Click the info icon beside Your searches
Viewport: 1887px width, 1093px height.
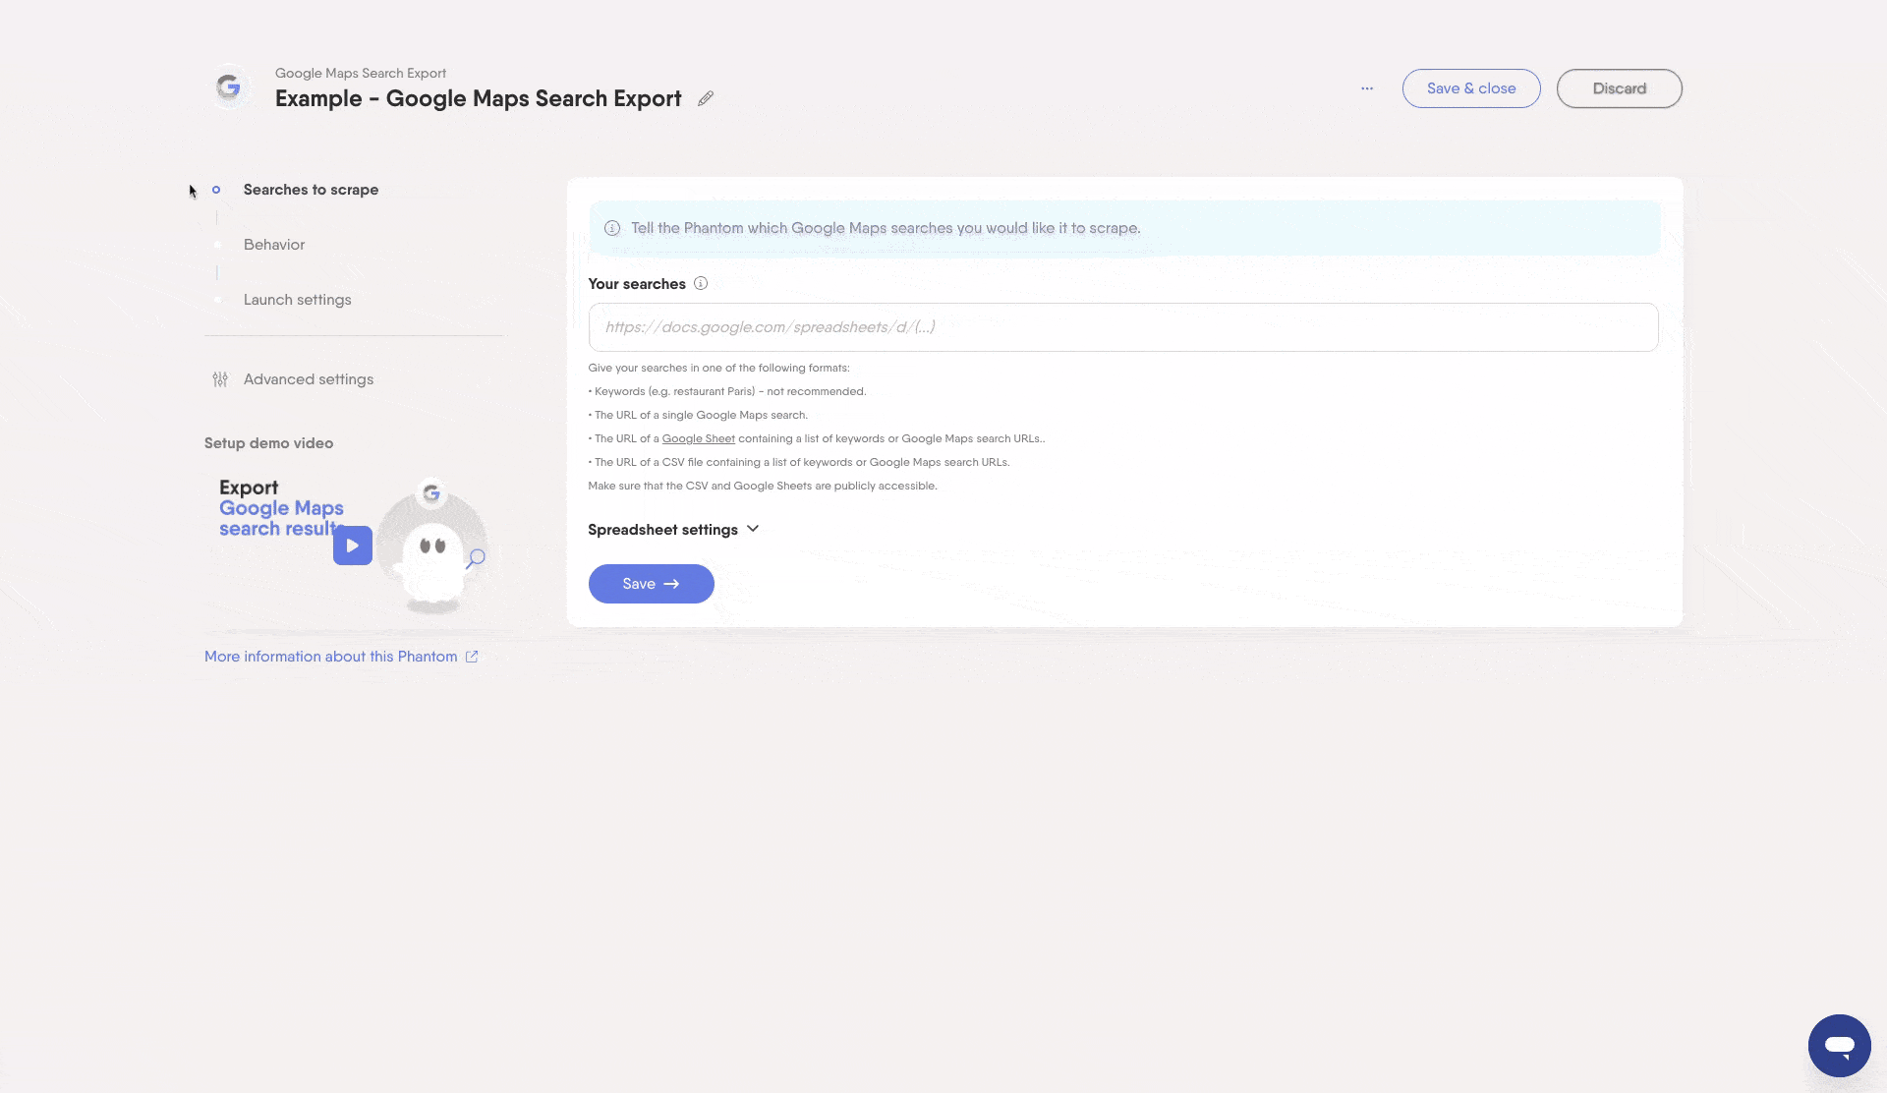(x=701, y=284)
